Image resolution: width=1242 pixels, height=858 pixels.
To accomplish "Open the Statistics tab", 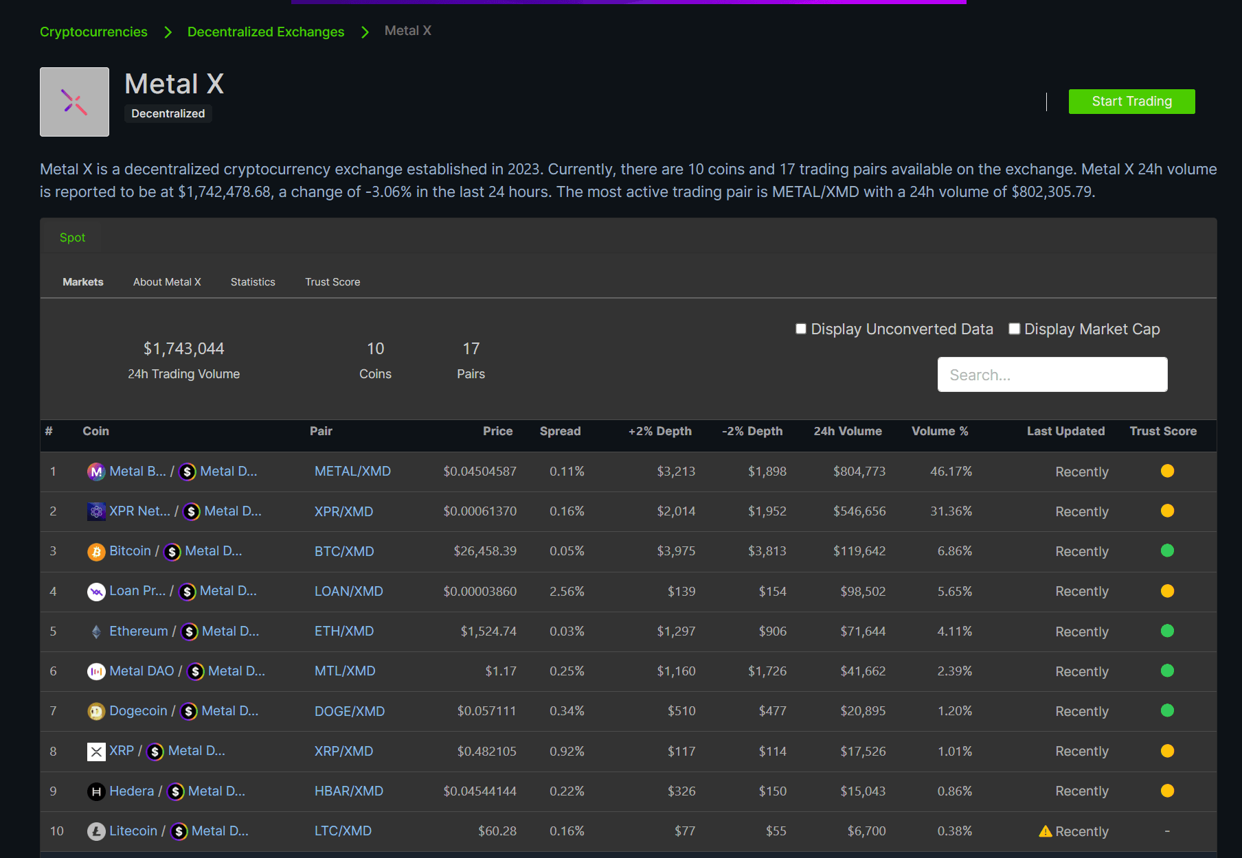I will tap(253, 282).
